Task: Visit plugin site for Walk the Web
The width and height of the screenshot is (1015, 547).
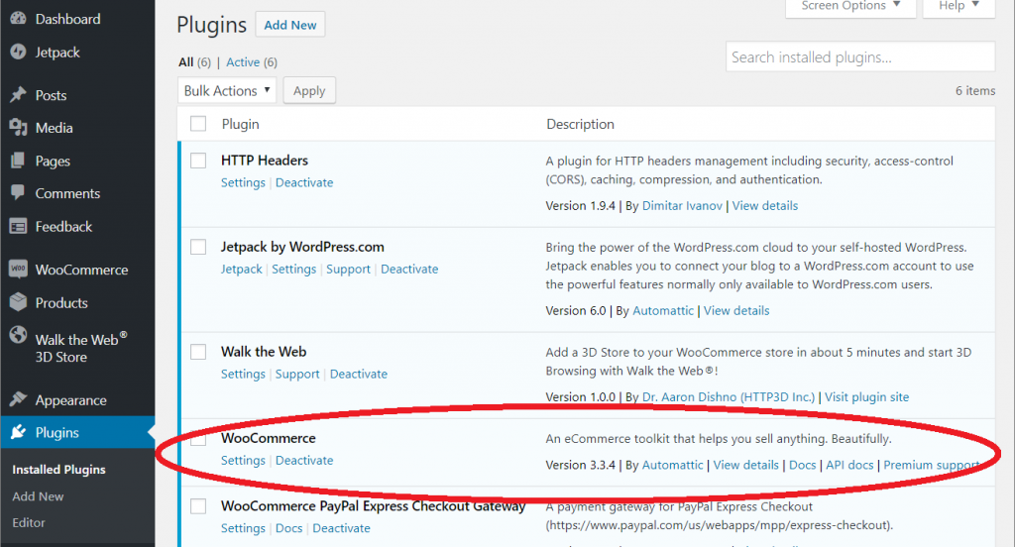Action: coord(866,396)
